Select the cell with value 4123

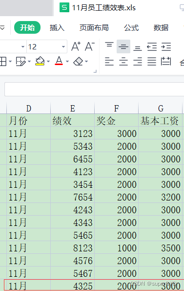click(x=73, y=171)
